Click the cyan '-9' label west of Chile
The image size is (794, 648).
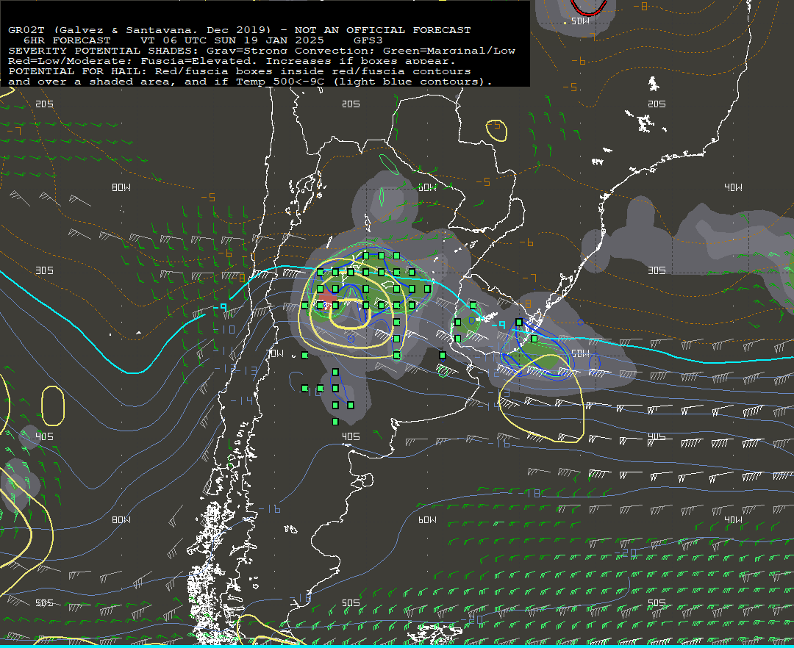point(221,308)
